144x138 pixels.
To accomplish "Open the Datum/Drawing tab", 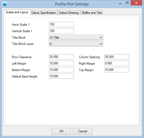I will point(69,13).
